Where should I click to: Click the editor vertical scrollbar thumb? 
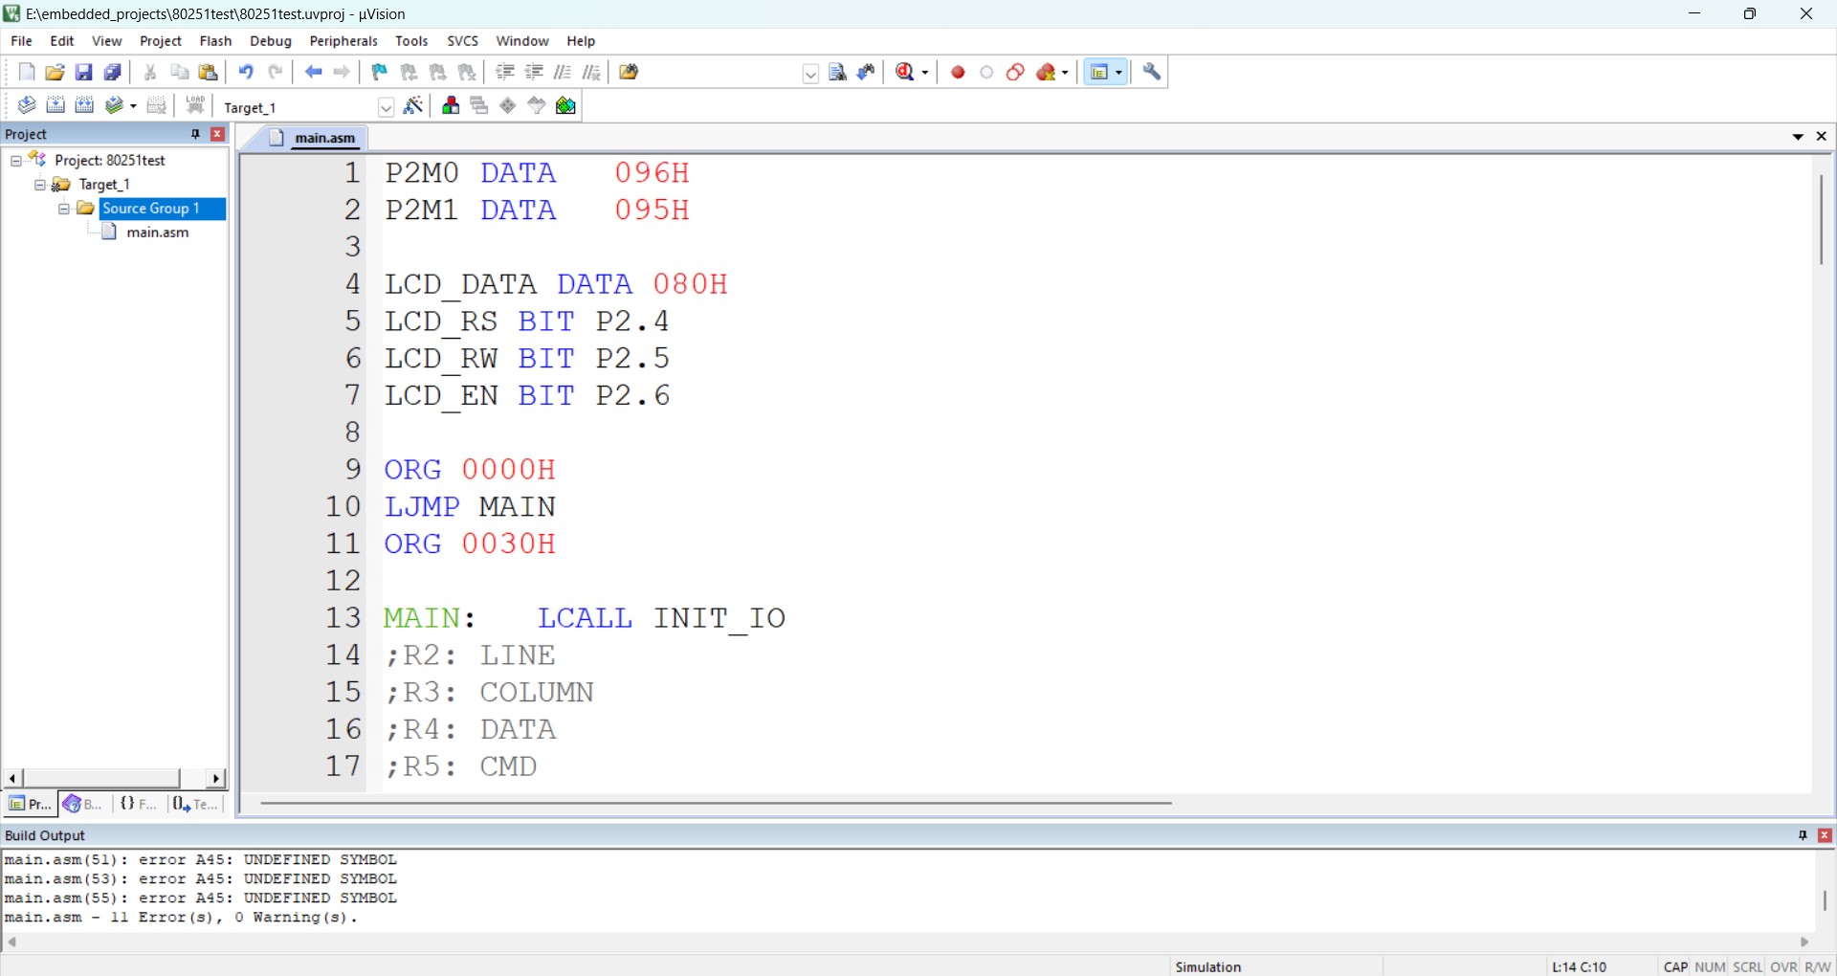1822,220
